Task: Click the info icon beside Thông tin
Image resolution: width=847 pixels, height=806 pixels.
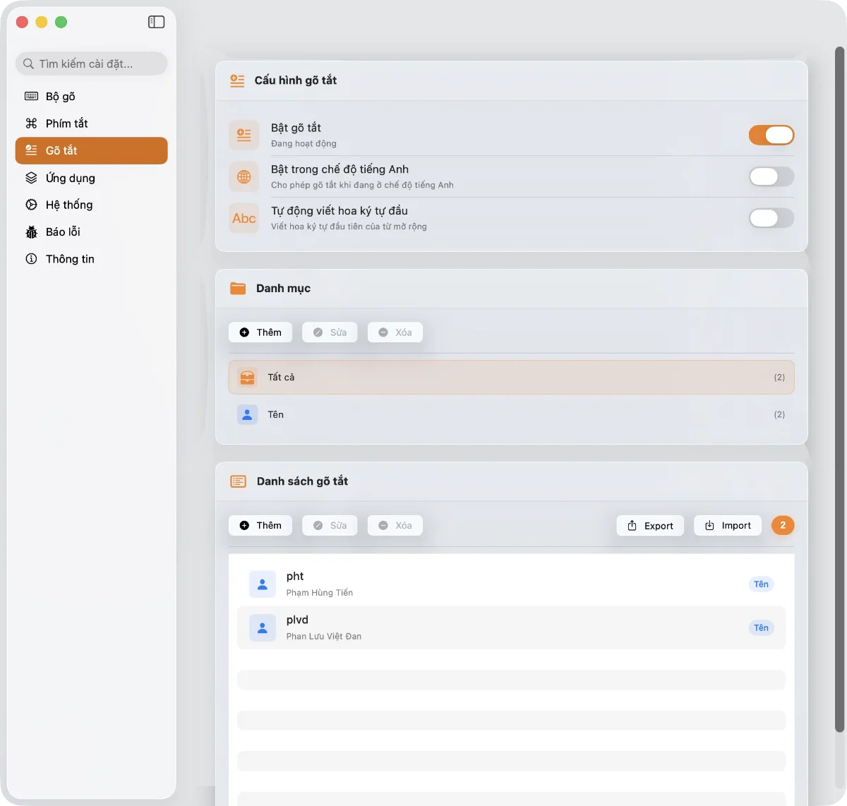Action: point(31,259)
